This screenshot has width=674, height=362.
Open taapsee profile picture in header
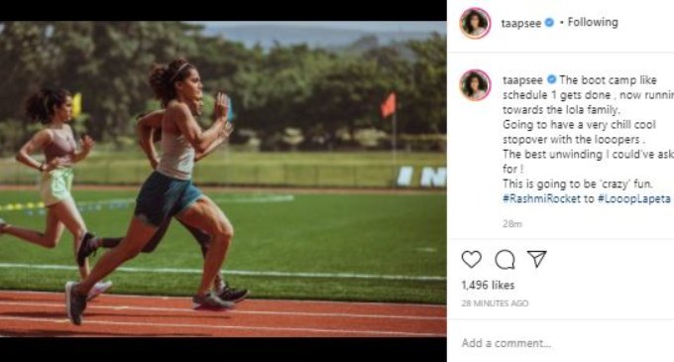tap(475, 23)
